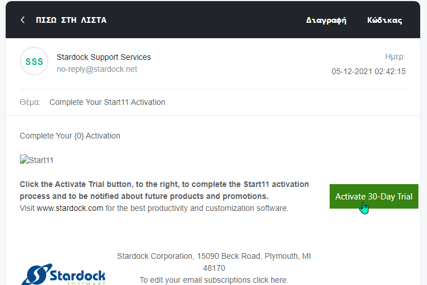Go back via ΠΙΣΩ ΣΤΗ ΛΙΣΤΑ

[71, 20]
